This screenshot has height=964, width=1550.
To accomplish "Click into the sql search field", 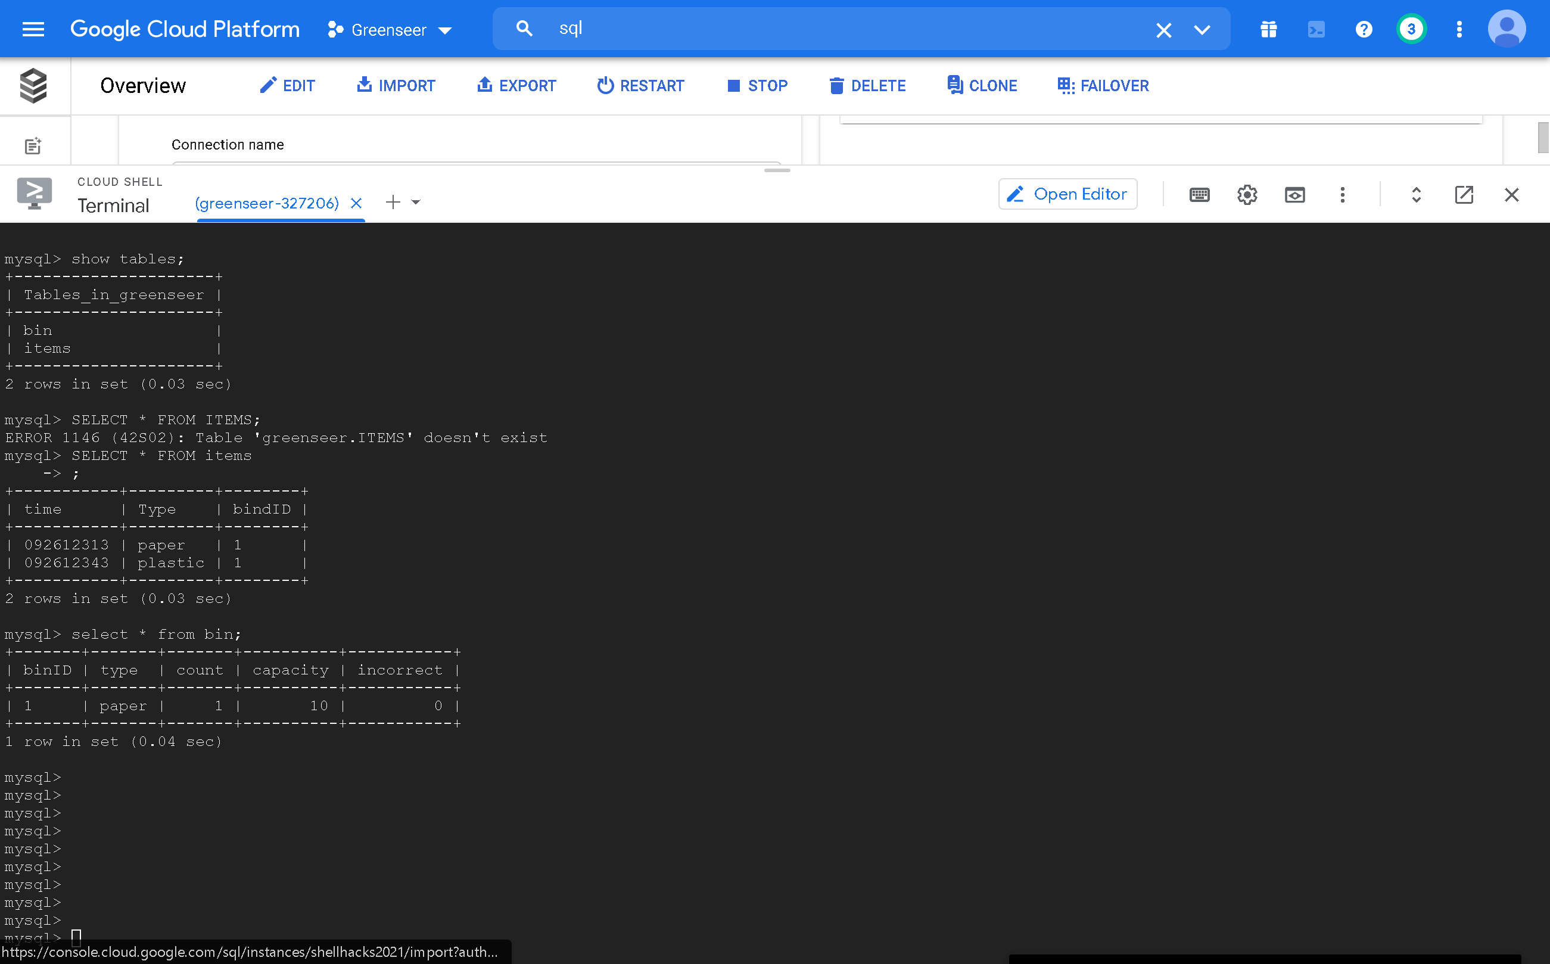I will [x=829, y=29].
